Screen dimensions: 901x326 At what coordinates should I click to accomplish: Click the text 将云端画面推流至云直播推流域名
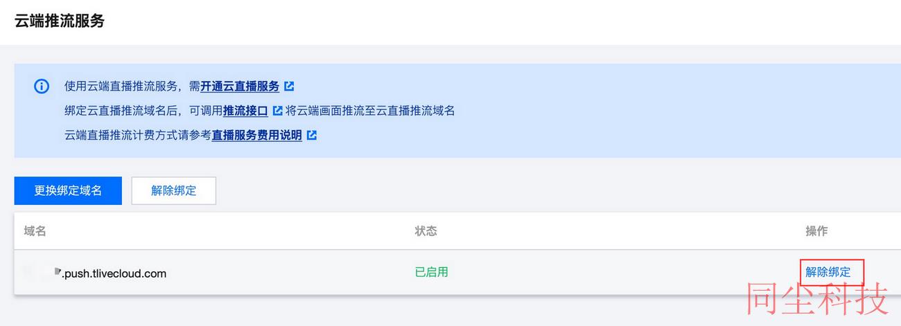pos(370,111)
